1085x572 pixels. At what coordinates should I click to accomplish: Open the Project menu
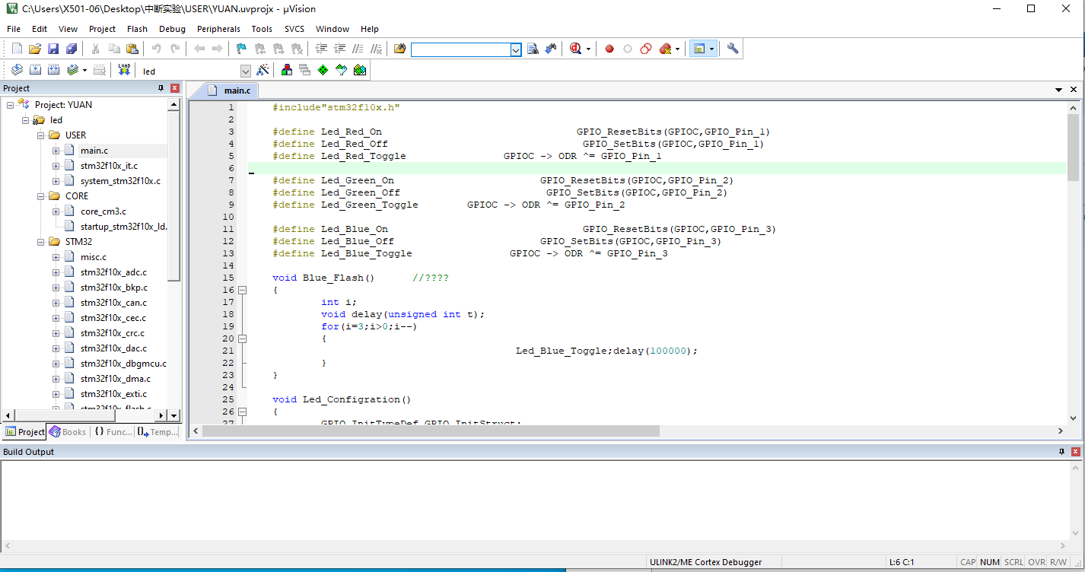[102, 29]
